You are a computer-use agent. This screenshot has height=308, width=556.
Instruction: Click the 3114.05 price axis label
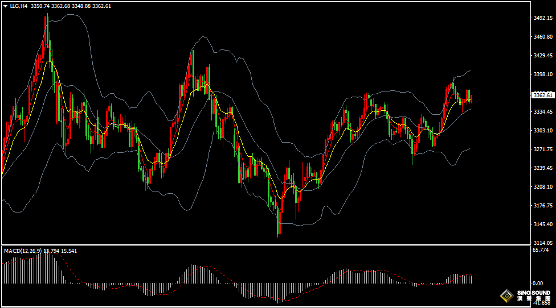(542, 243)
